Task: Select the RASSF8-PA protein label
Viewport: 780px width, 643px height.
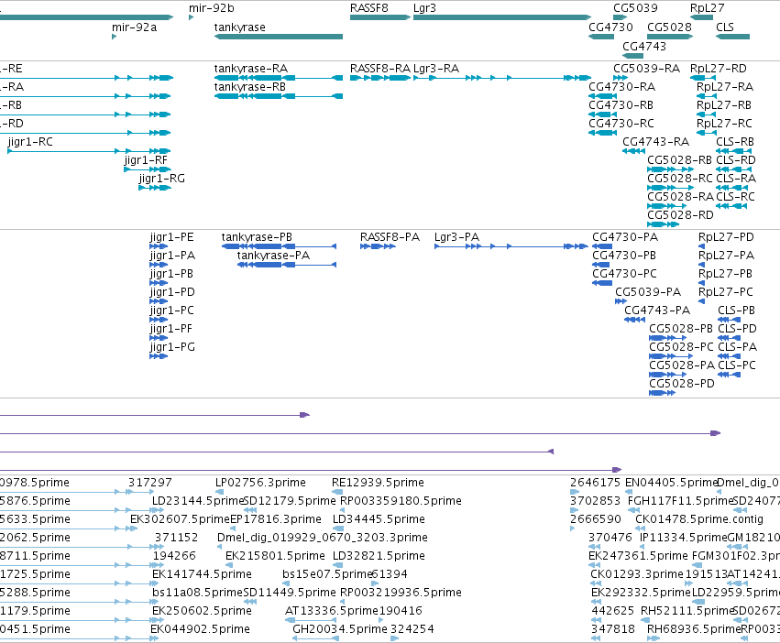Action: tap(390, 236)
